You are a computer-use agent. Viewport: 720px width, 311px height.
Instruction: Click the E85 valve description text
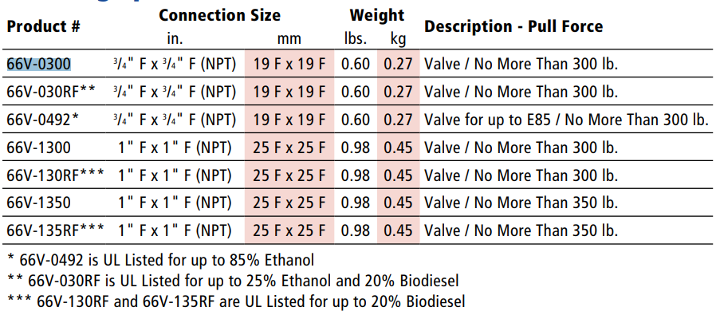567,120
